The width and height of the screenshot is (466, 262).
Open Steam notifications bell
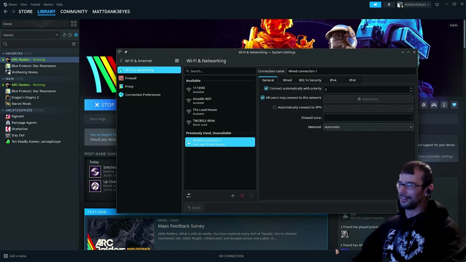point(389,4)
